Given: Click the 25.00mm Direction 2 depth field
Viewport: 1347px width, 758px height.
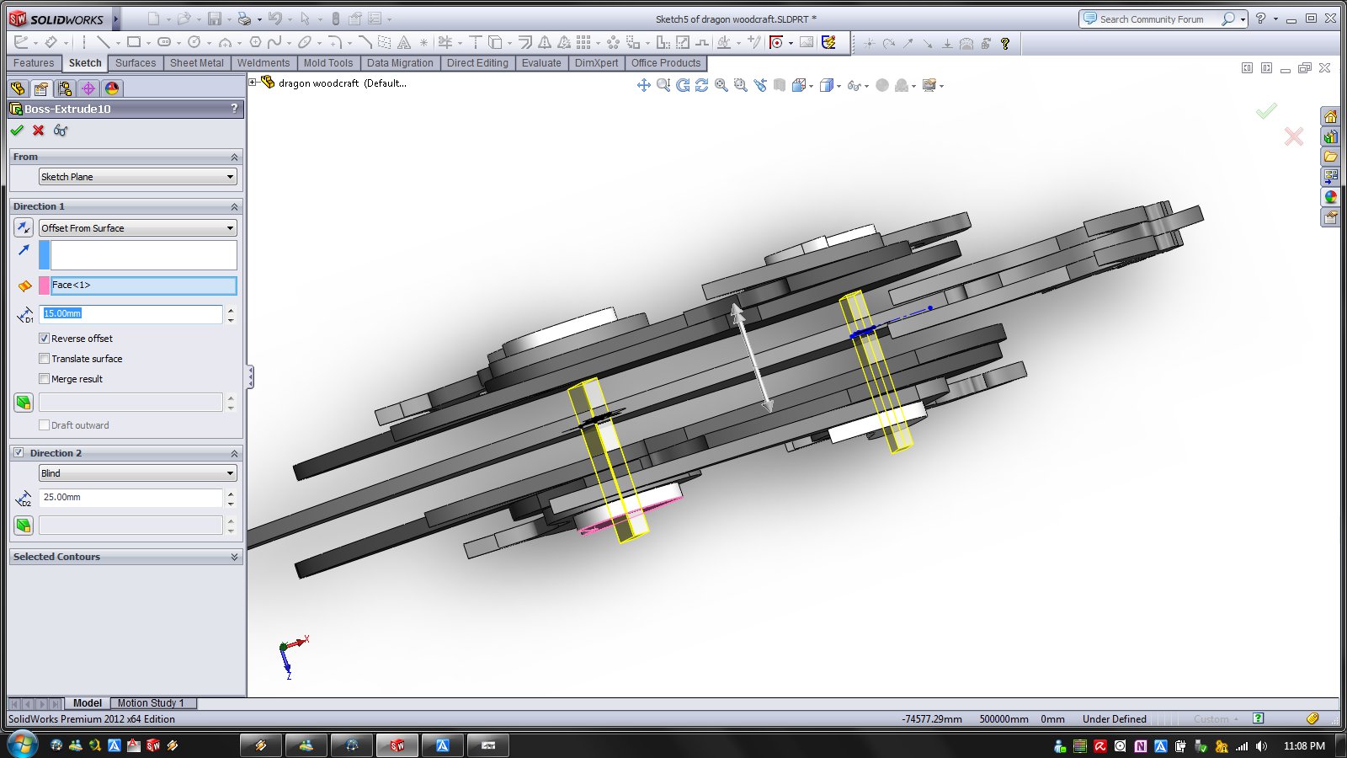Looking at the screenshot, I should tap(130, 498).
